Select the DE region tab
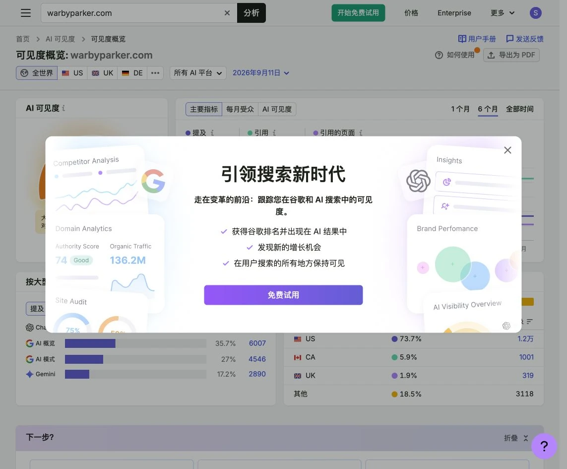 click(132, 73)
